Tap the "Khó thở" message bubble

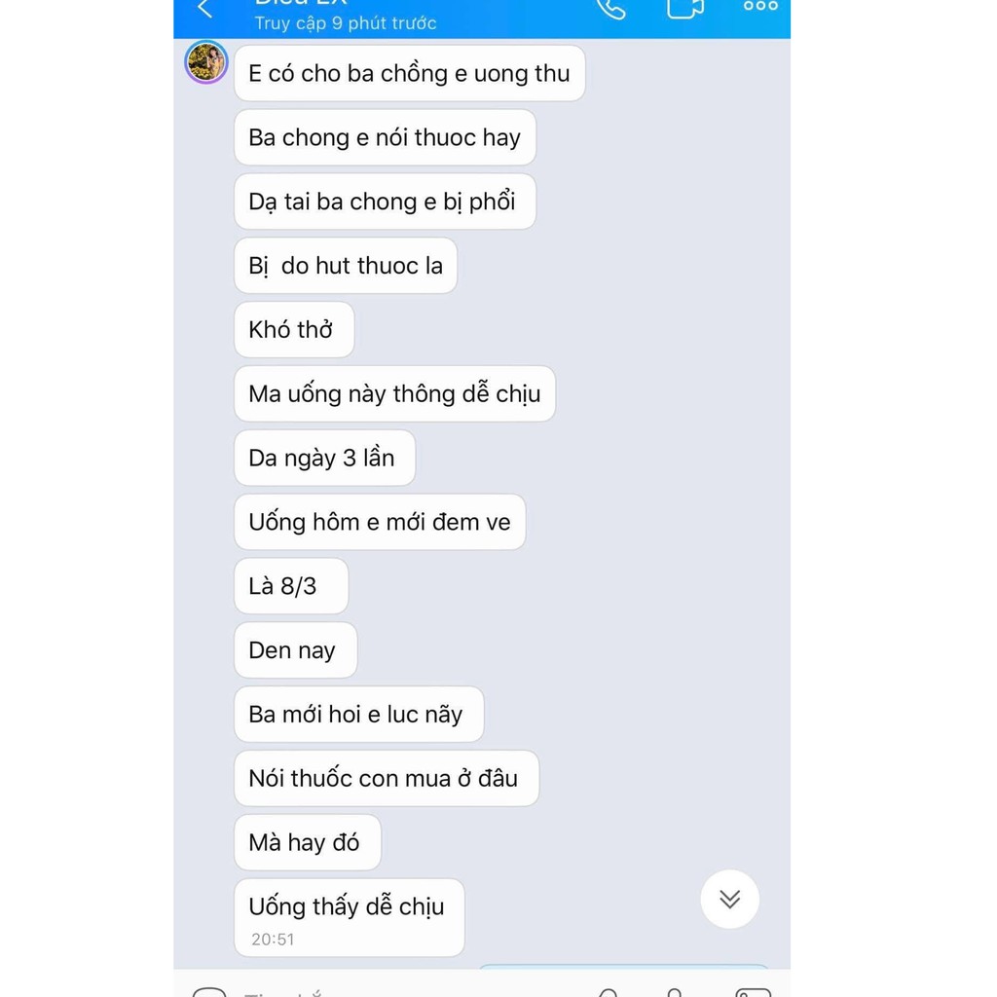point(294,329)
